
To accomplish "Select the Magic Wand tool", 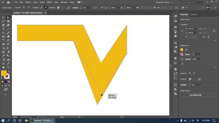I will 3,21.
